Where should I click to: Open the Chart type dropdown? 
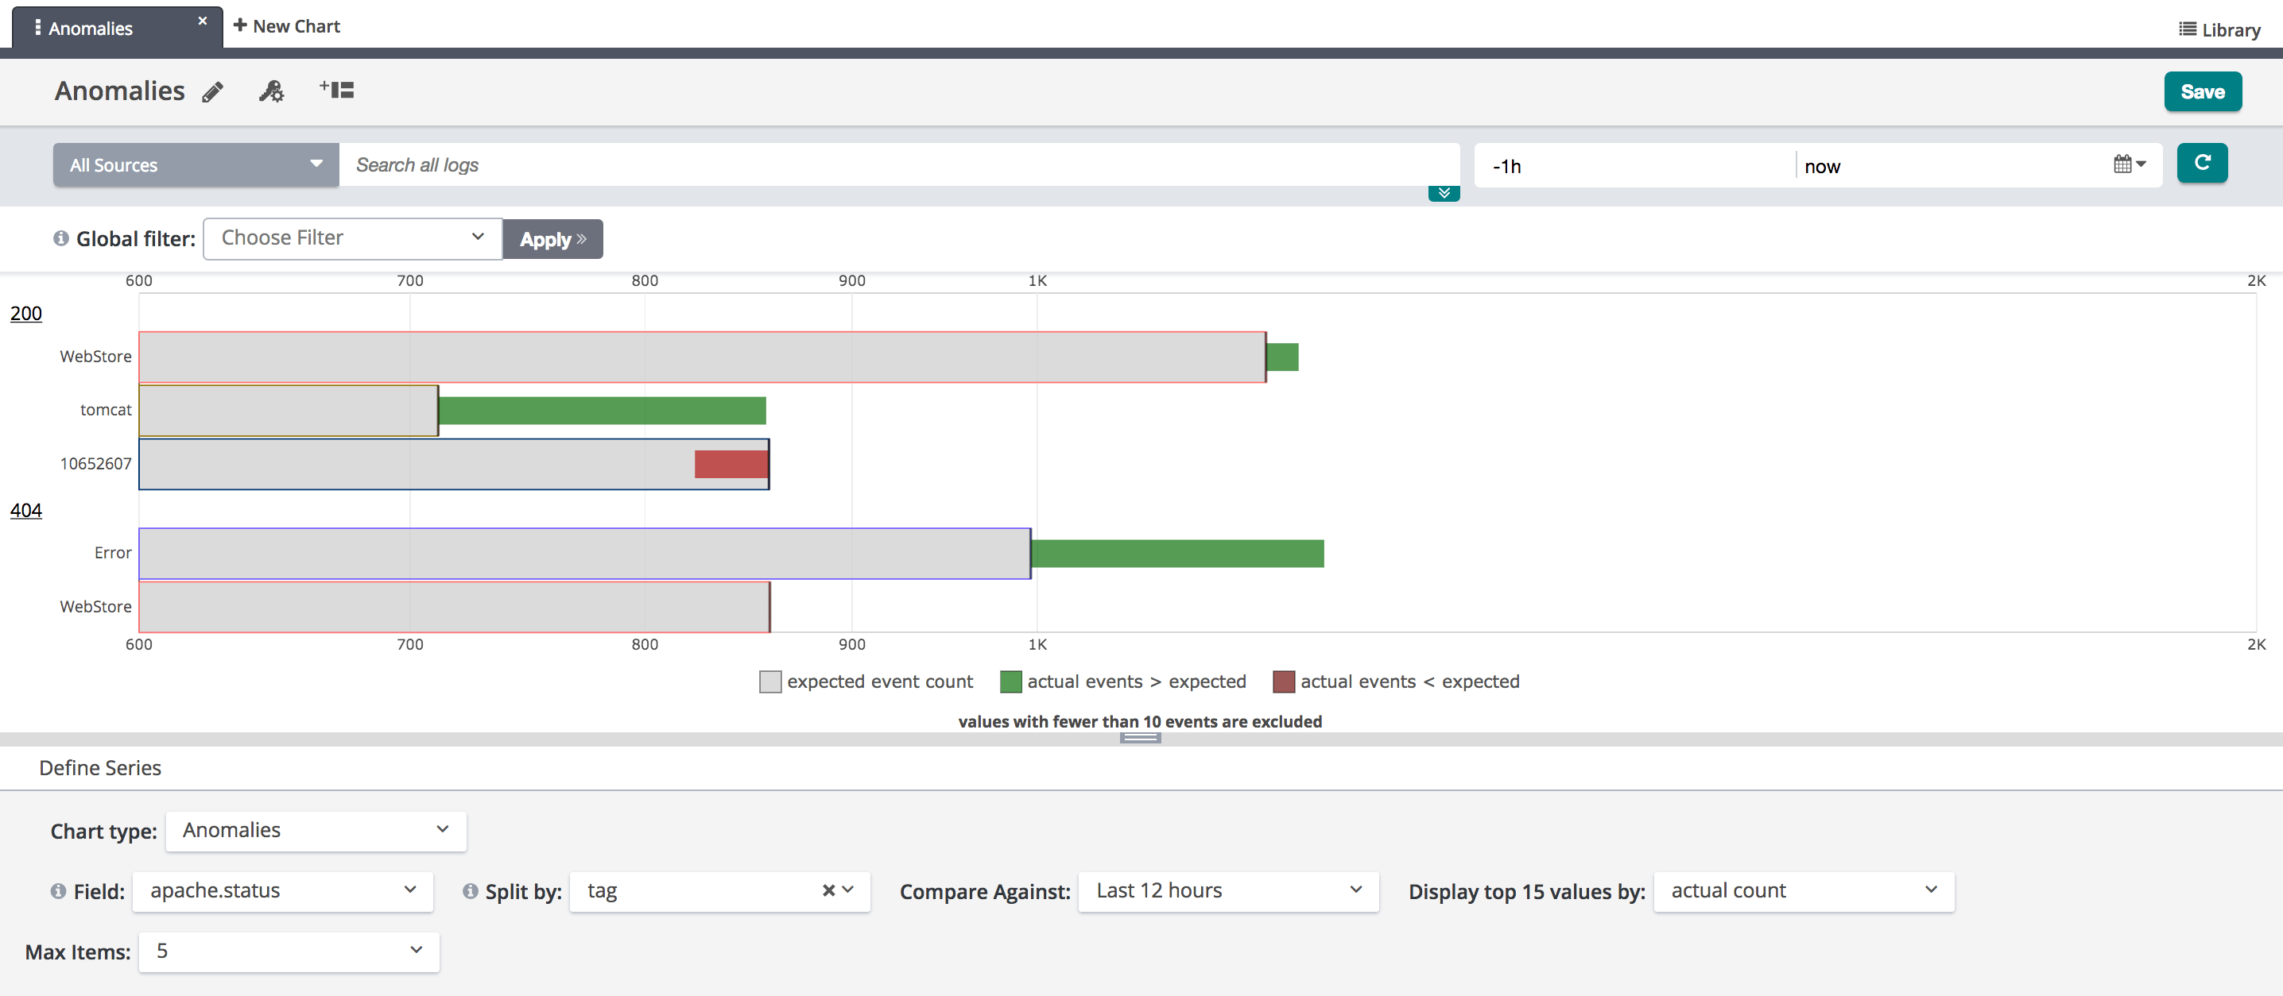316,831
